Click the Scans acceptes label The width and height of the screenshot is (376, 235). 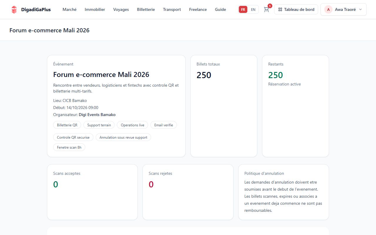67,173
